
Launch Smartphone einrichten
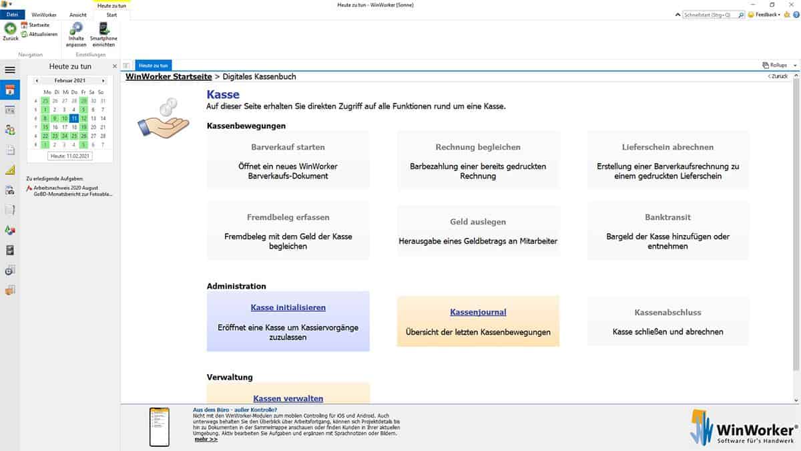coord(103,34)
